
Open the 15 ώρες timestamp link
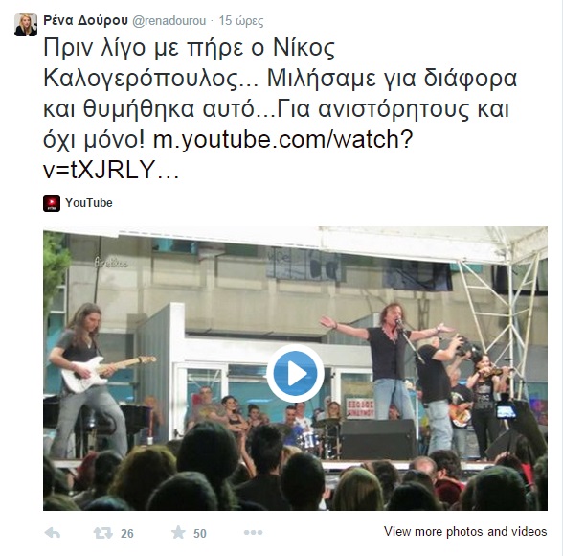point(241,21)
